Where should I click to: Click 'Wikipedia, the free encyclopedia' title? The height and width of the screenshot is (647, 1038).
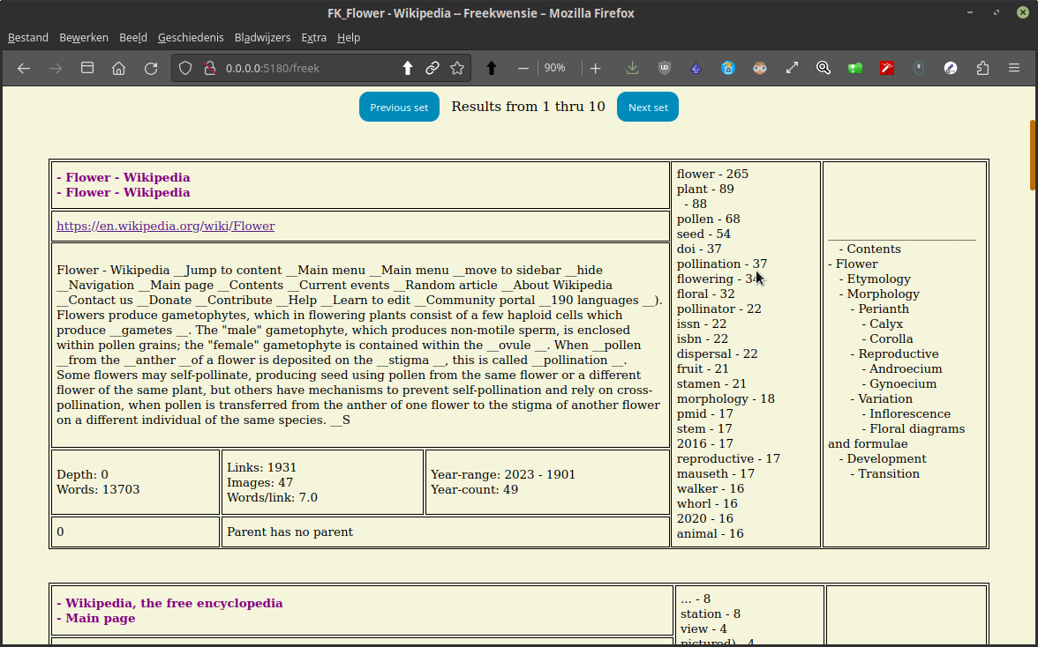point(169,603)
